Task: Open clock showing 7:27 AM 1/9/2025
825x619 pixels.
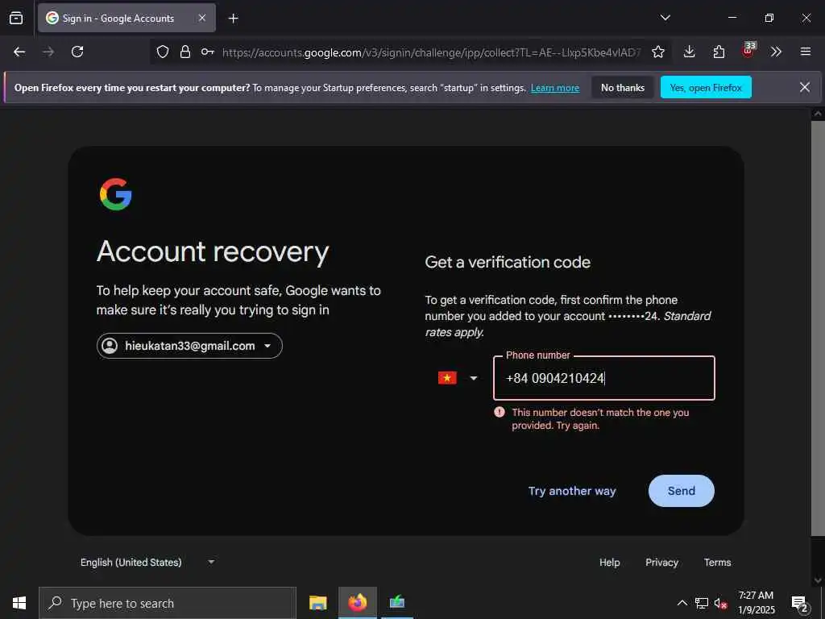Action: point(756,603)
